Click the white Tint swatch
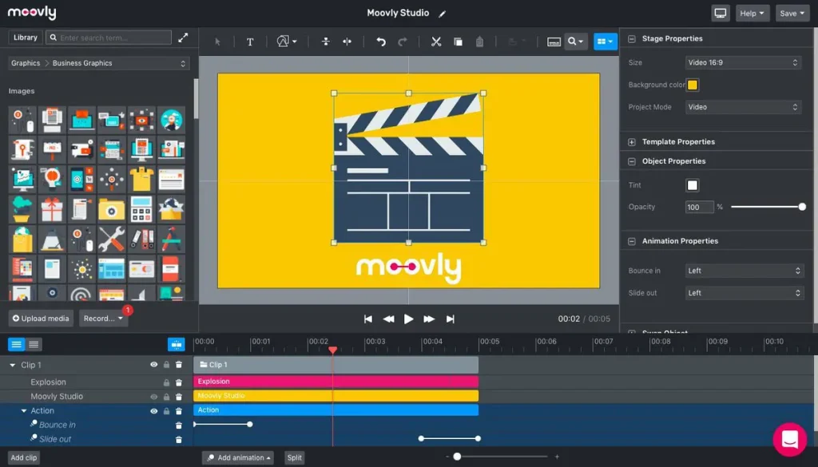The height and width of the screenshot is (467, 818). click(x=693, y=185)
